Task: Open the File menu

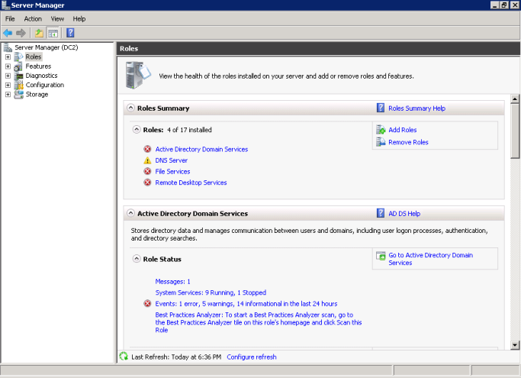Action: coord(10,18)
